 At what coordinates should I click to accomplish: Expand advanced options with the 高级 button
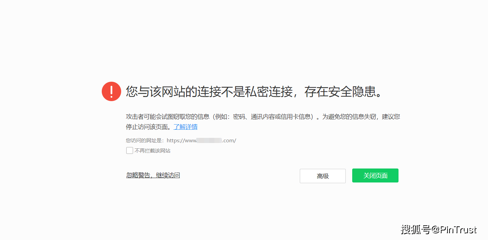pyautogui.click(x=322, y=176)
